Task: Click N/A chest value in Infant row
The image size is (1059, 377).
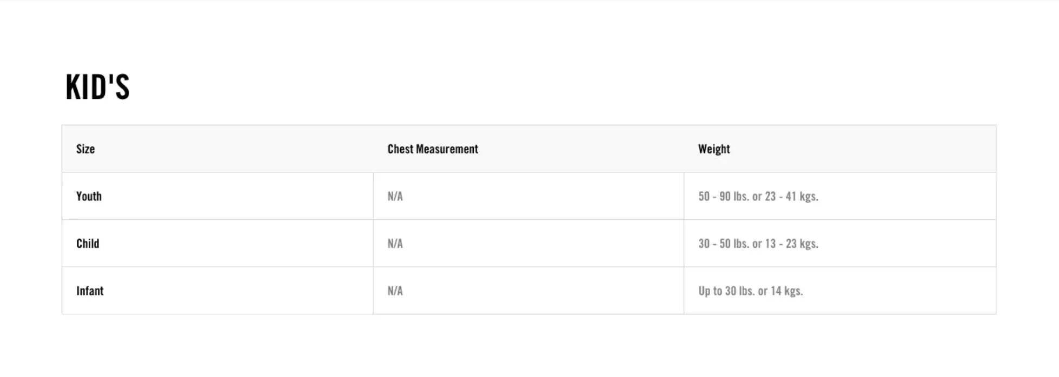Action: point(395,291)
